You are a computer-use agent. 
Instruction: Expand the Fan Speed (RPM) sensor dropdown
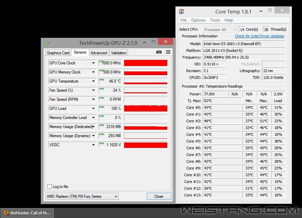[93, 99]
